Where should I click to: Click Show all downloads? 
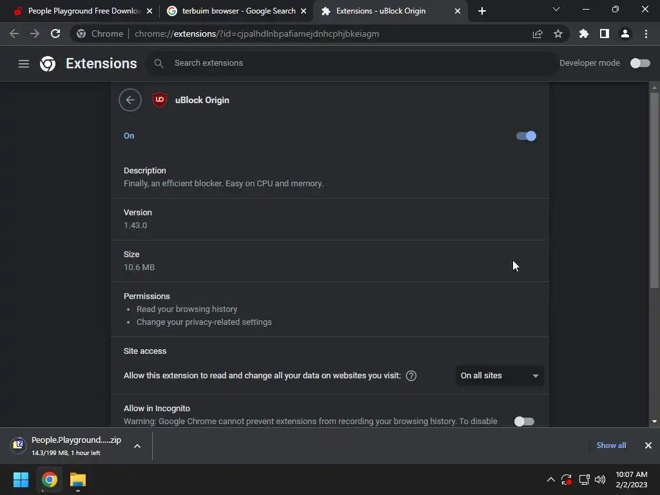[611, 445]
